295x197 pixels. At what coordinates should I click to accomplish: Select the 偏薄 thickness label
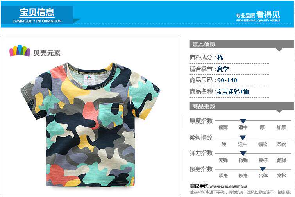(223, 127)
